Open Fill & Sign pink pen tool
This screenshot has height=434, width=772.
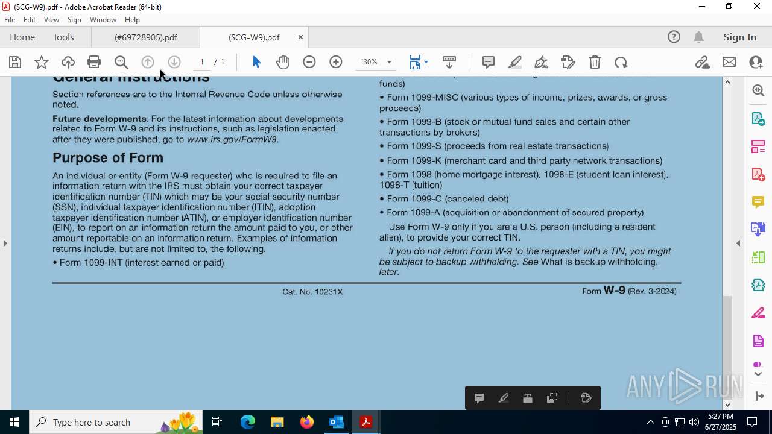pyautogui.click(x=758, y=313)
